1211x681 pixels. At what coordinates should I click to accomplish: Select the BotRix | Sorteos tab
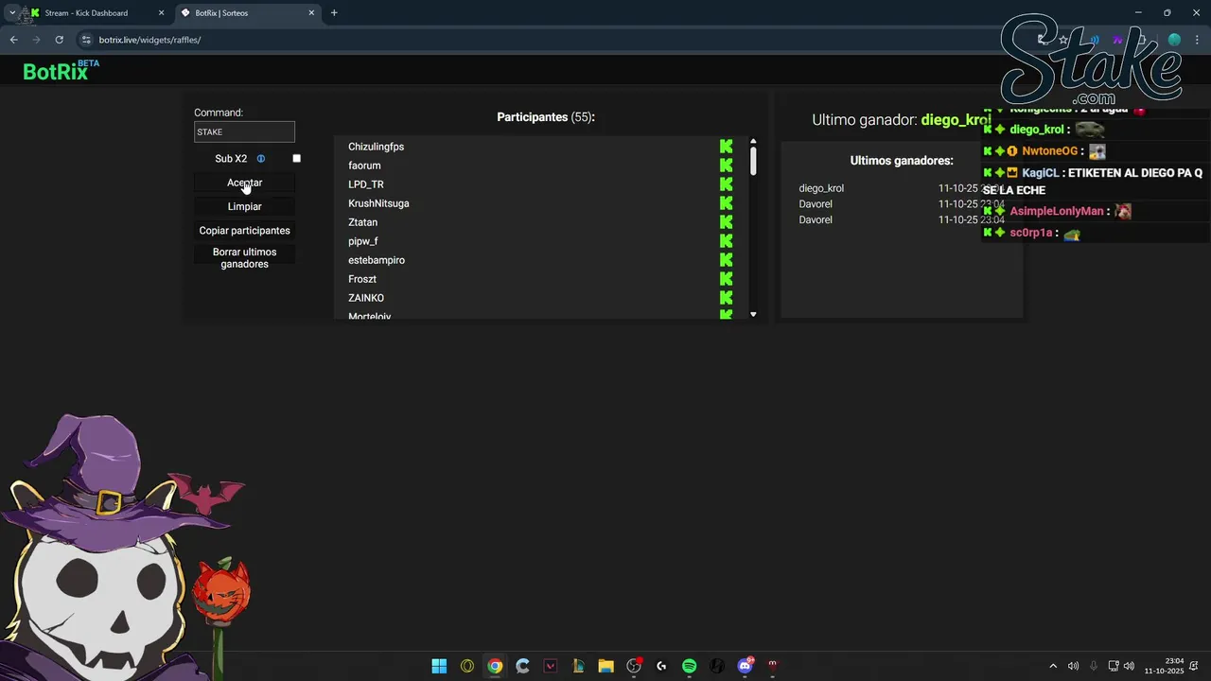248,13
